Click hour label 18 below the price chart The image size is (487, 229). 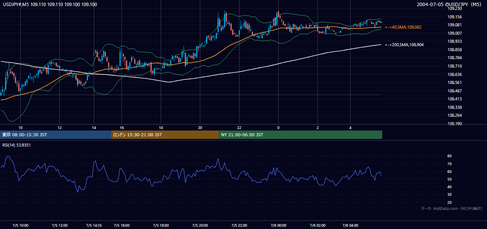(161, 127)
